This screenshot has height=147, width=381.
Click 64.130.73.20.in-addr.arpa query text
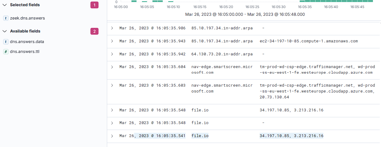tap(222, 54)
